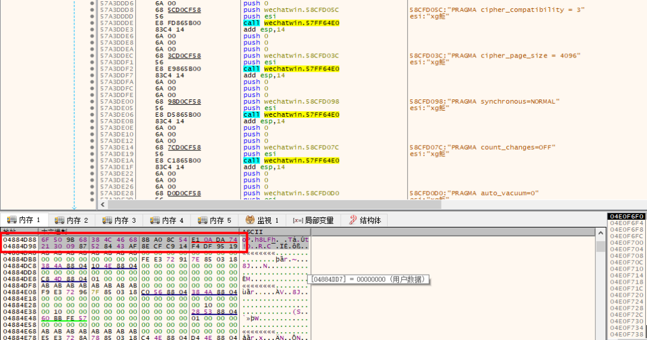647x340 pixels.
Task: Click the dump pane vertical scrollbar thumb
Action: 600,247
